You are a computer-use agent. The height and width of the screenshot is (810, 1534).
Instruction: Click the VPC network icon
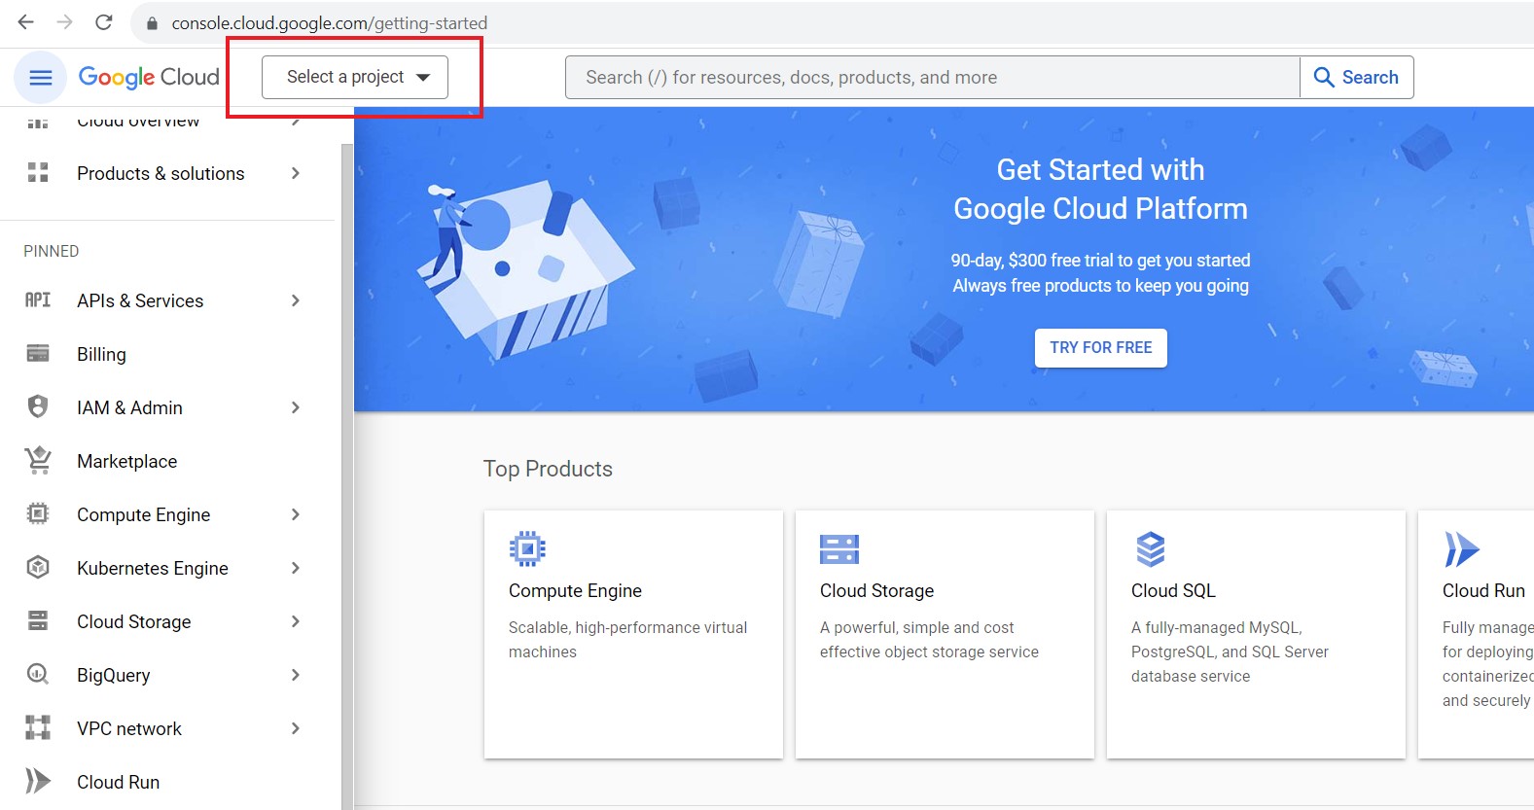38,727
